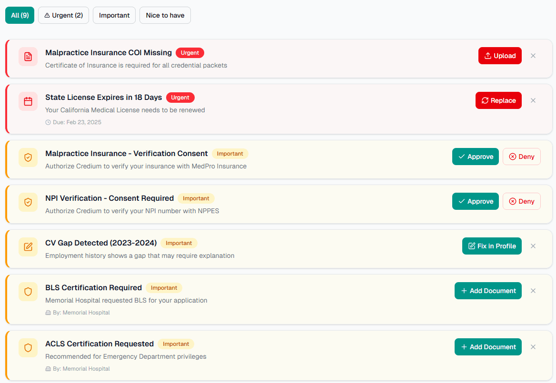The height and width of the screenshot is (383, 556).
Task: Click the document icon for Malpractice COI Missing
Action: (28, 56)
